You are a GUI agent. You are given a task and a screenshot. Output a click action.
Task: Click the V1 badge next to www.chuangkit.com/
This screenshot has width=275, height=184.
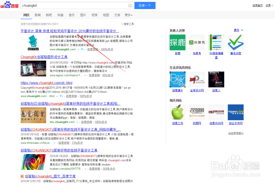pyautogui.click(x=82, y=49)
